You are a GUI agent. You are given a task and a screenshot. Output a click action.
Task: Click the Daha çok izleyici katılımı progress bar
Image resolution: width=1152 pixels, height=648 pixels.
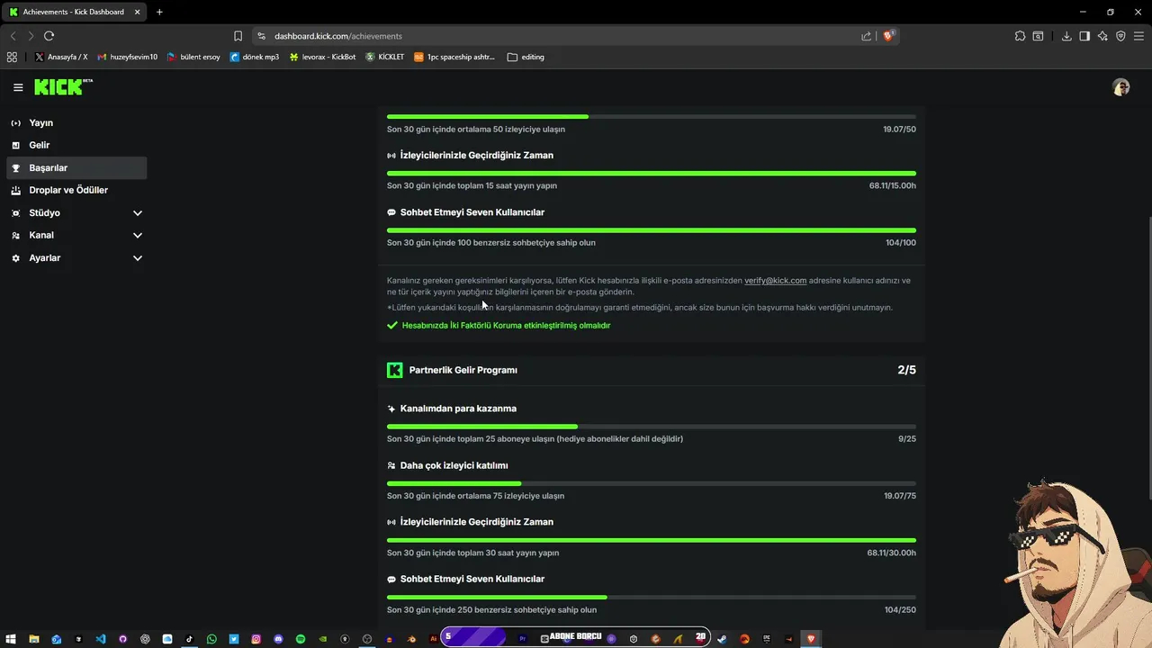652,483
